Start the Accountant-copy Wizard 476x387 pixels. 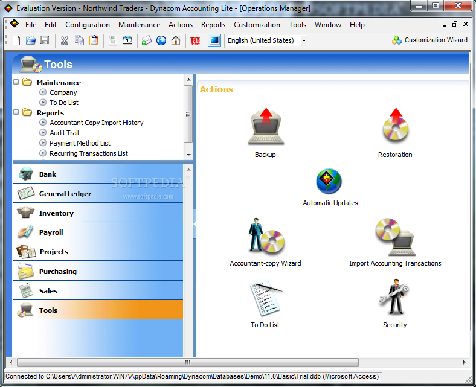click(266, 235)
